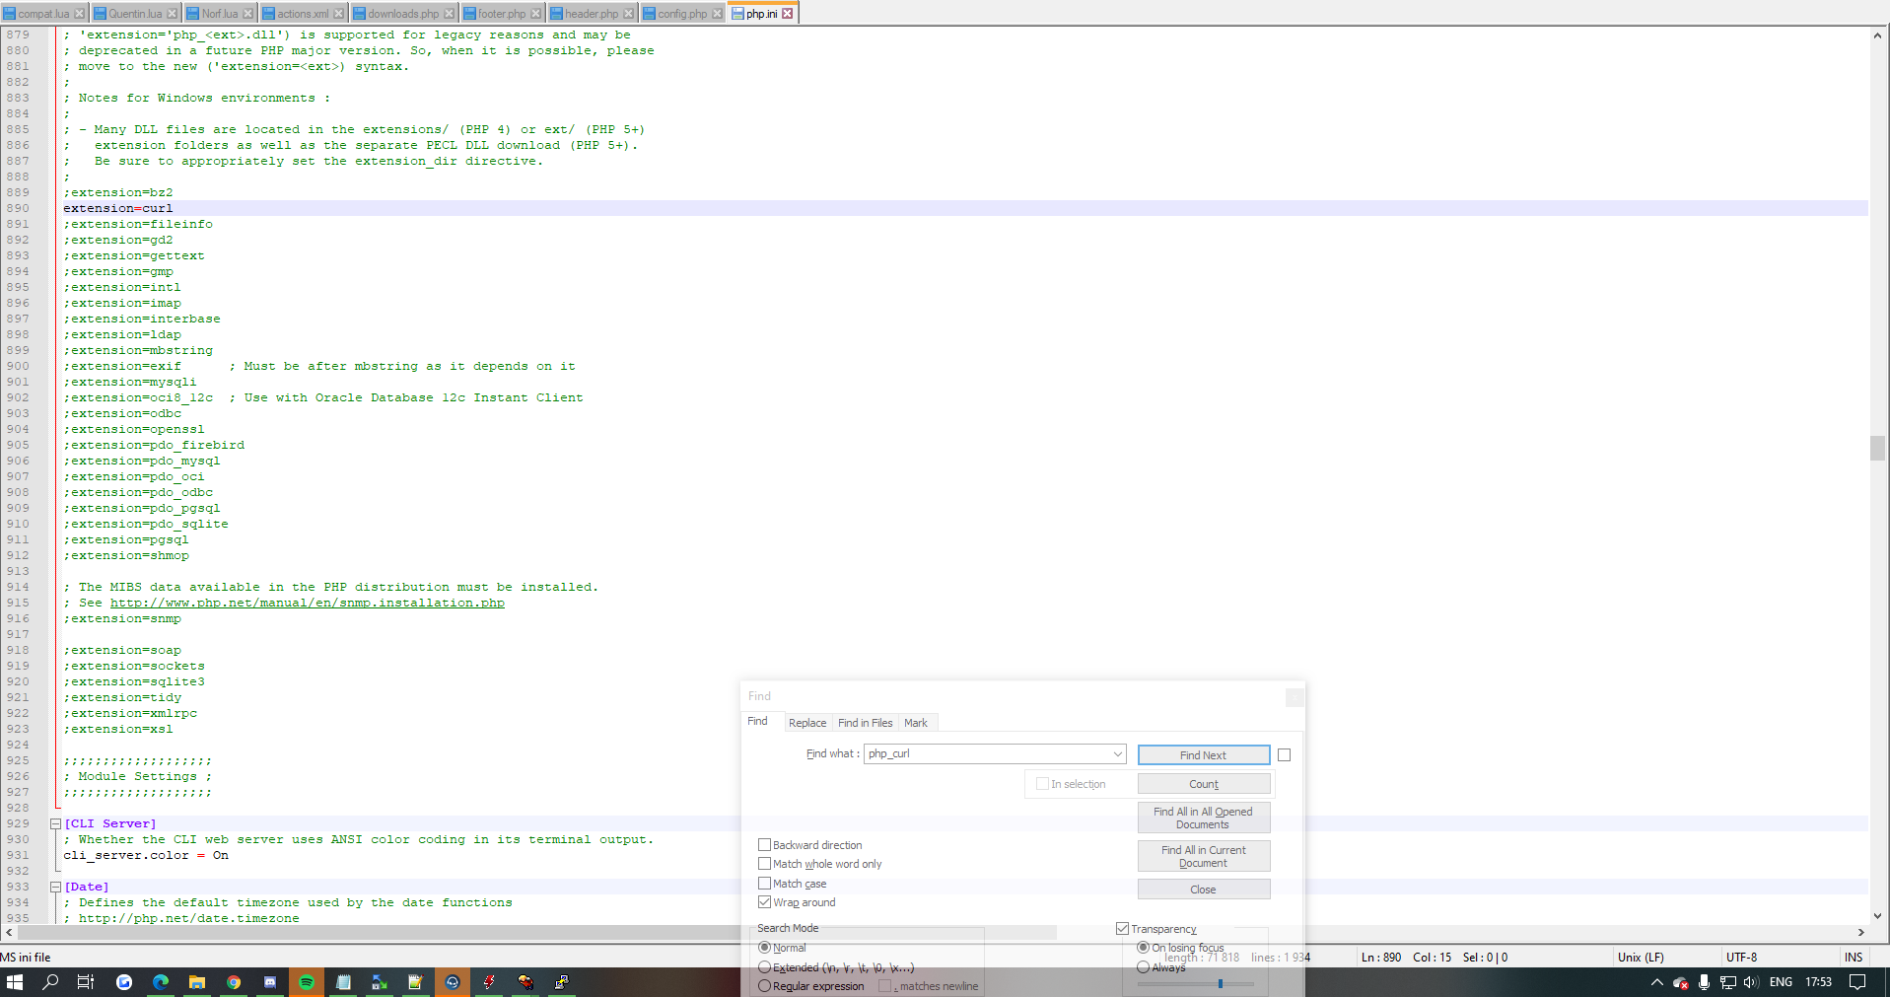This screenshot has width=1890, height=997.
Task: Tick the checkbox beside Find Next
Action: point(1284,754)
